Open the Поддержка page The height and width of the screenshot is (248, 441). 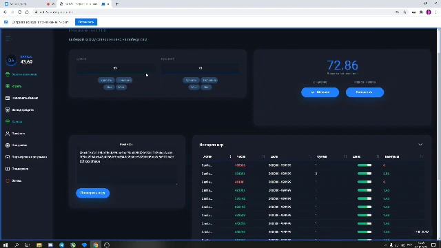tap(20, 169)
